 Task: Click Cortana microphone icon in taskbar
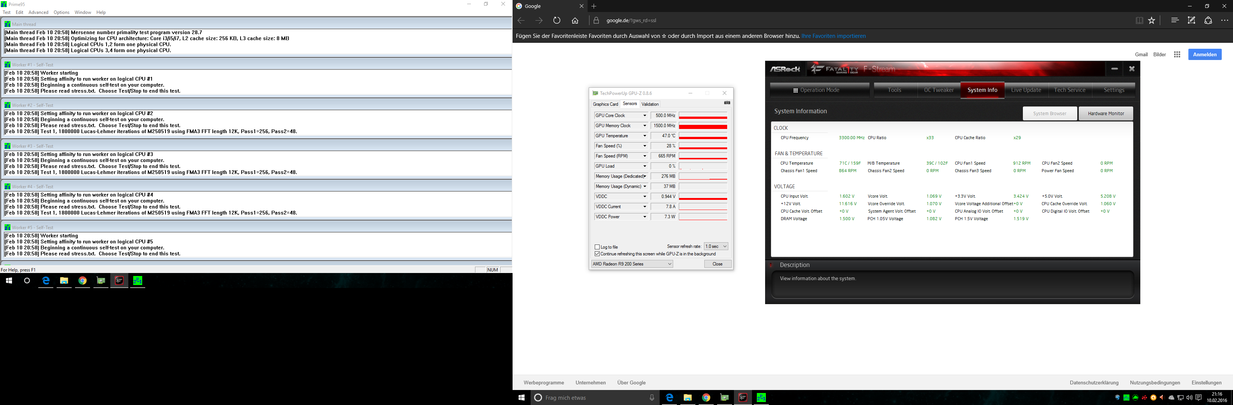[651, 397]
